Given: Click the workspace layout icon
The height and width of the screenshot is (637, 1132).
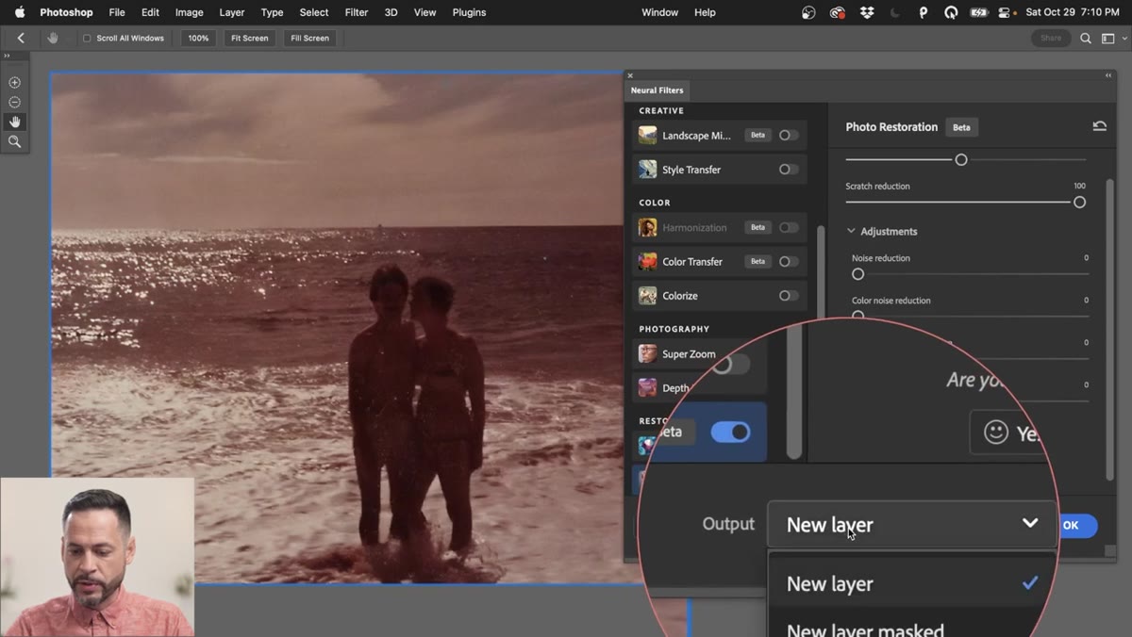Looking at the screenshot, I should pyautogui.click(x=1108, y=38).
